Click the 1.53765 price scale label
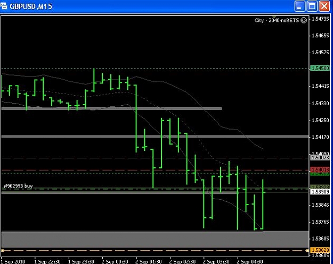Viewport: 333px width, 264px height. pyautogui.click(x=320, y=222)
